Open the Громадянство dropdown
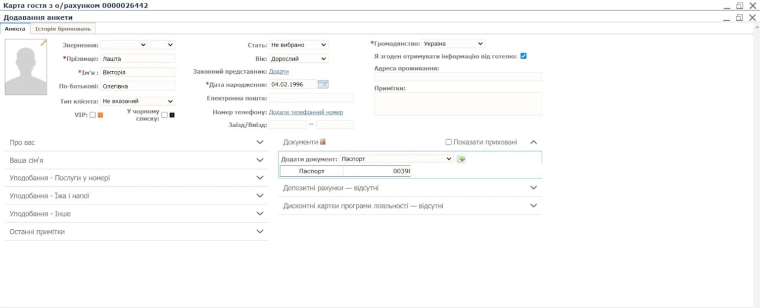 pos(453,43)
